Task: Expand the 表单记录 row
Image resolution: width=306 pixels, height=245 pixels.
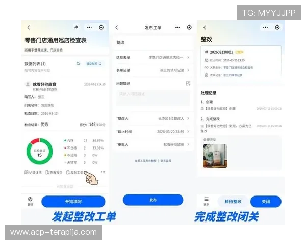Action: point(153,70)
